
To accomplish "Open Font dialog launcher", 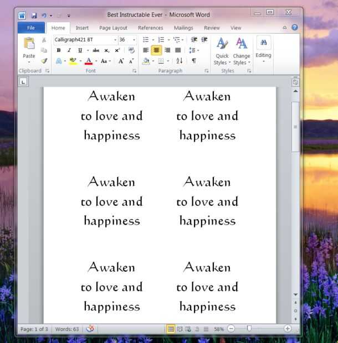I will pos(134,71).
